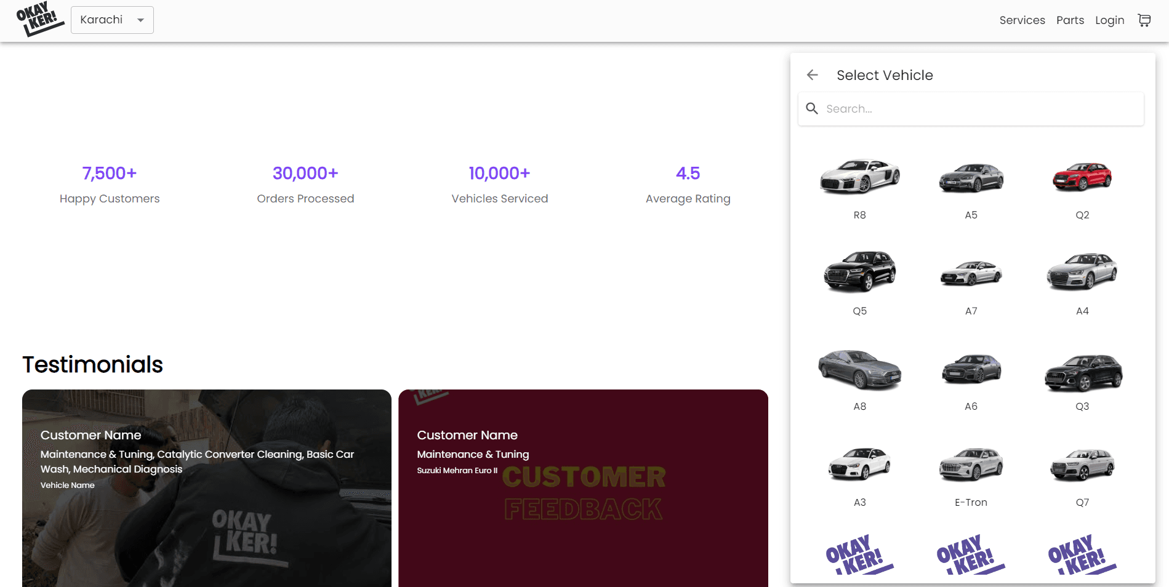
Task: Click the search magnifier icon
Action: (812, 109)
